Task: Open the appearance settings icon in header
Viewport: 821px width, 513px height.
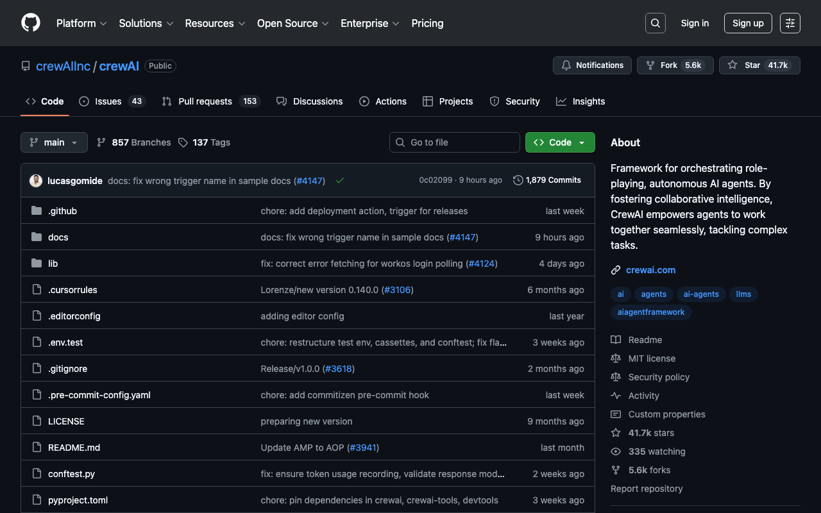Action: (x=790, y=23)
